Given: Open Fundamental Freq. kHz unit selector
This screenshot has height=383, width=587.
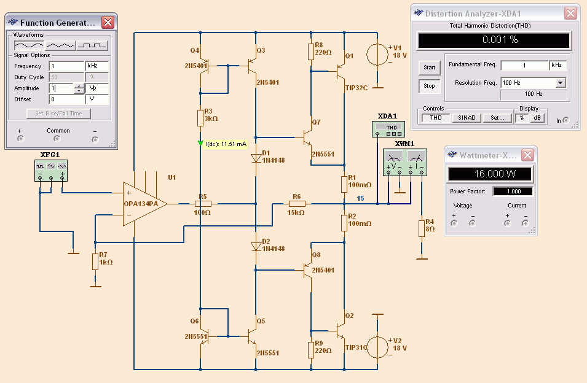Looking at the screenshot, I should pyautogui.click(x=557, y=65).
